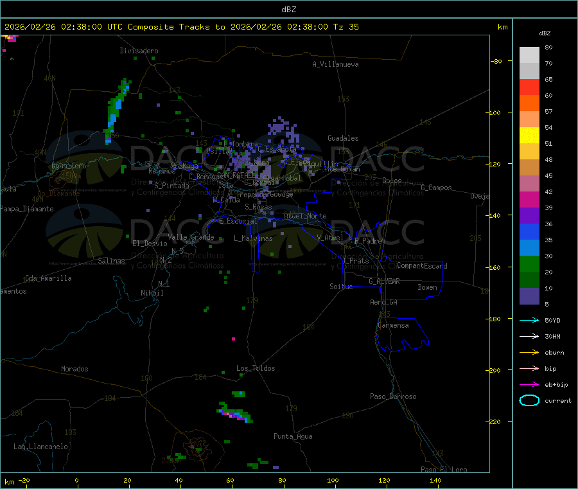The width and height of the screenshot is (578, 489).
Task: Click the Paso_El_Loro map label
Action: coord(444,470)
